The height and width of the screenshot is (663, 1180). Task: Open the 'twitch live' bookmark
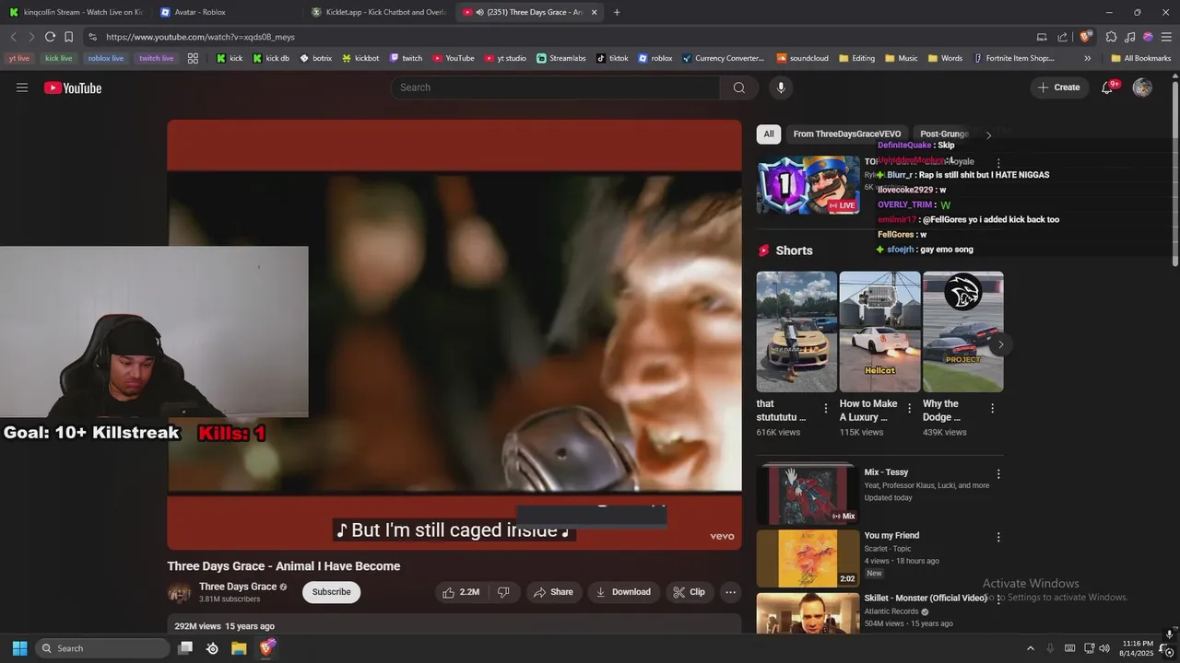pos(156,58)
